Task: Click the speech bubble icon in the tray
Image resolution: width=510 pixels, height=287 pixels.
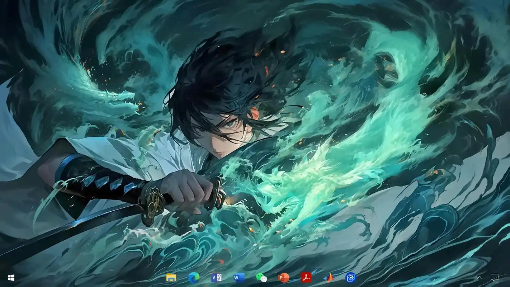Action: click(495, 278)
